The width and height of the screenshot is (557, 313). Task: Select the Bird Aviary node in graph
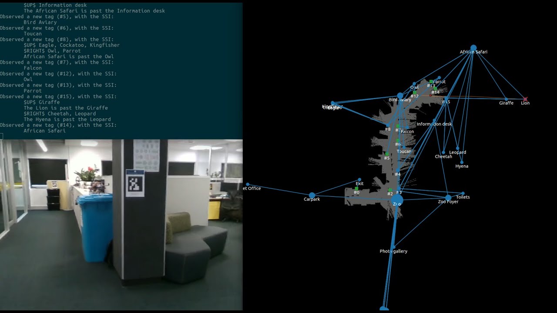pyautogui.click(x=400, y=96)
